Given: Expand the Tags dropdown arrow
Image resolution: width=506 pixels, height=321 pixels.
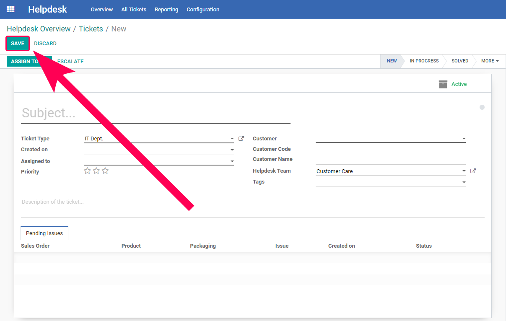Looking at the screenshot, I should [x=464, y=182].
